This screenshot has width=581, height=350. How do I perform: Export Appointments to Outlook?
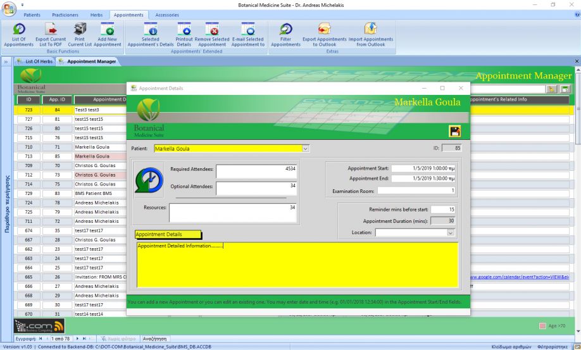click(x=324, y=34)
